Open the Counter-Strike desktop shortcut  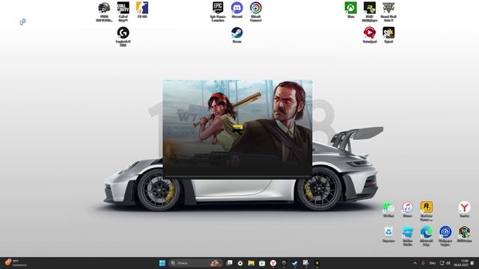point(142,10)
